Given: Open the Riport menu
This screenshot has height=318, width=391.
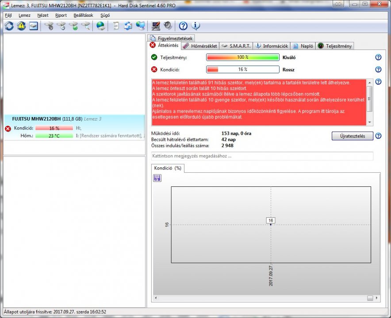Looking at the screenshot, I should [x=61, y=15].
